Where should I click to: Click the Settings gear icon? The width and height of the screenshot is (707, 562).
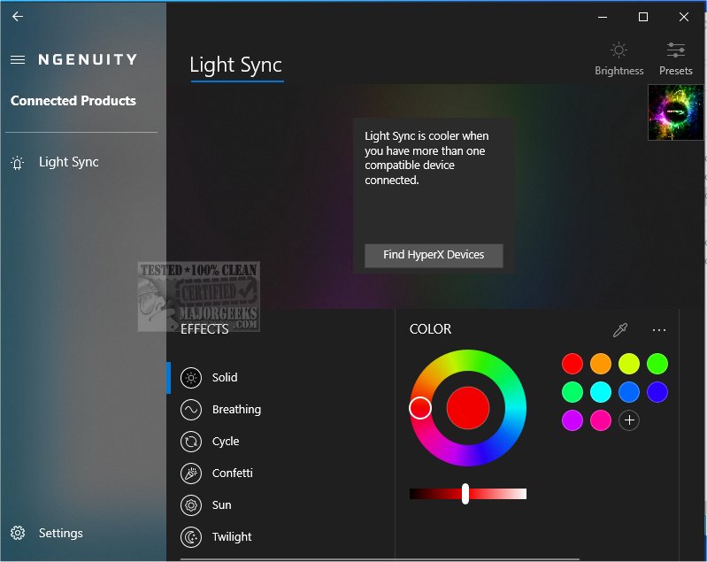pos(18,533)
